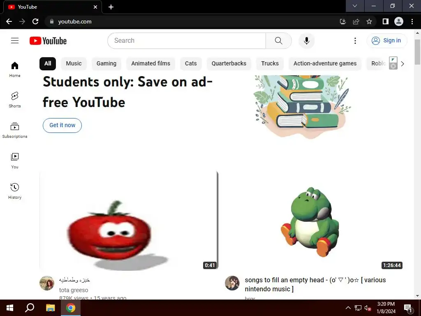
Task: Start voice search with the microphone
Action: (x=306, y=41)
